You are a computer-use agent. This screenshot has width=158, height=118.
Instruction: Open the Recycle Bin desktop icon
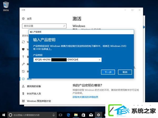6,6
